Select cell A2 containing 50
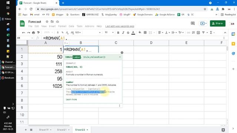The image size is (237, 133). tap(46, 57)
